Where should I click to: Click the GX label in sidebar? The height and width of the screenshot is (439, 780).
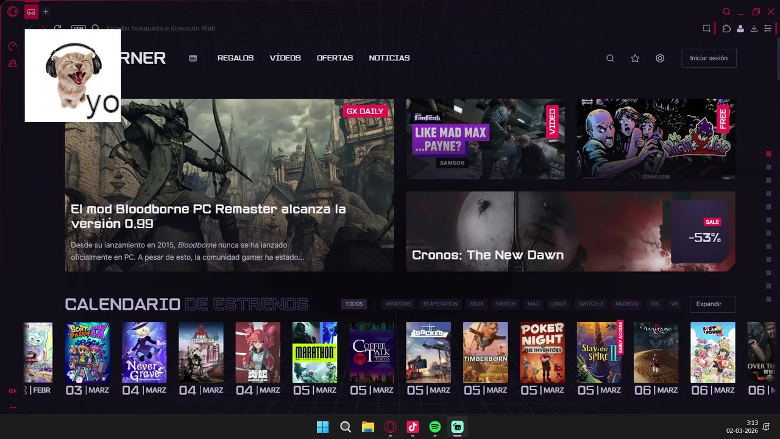(x=13, y=391)
